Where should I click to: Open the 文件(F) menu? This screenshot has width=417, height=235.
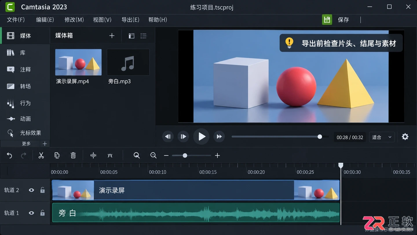tap(16, 20)
